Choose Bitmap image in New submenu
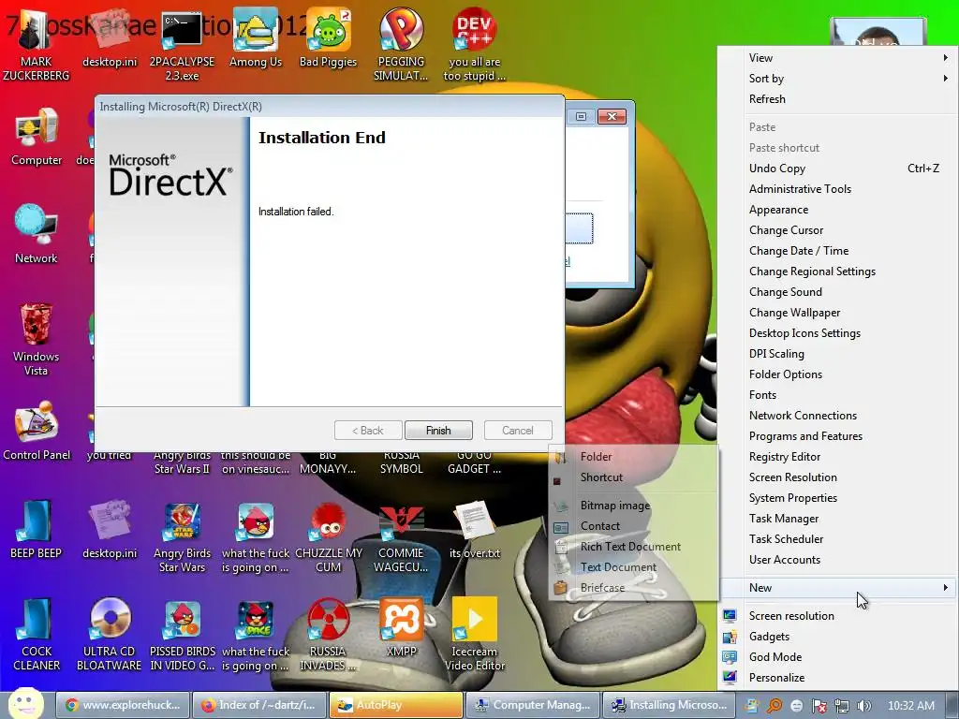Screen dimensions: 959x719 (633, 505)
